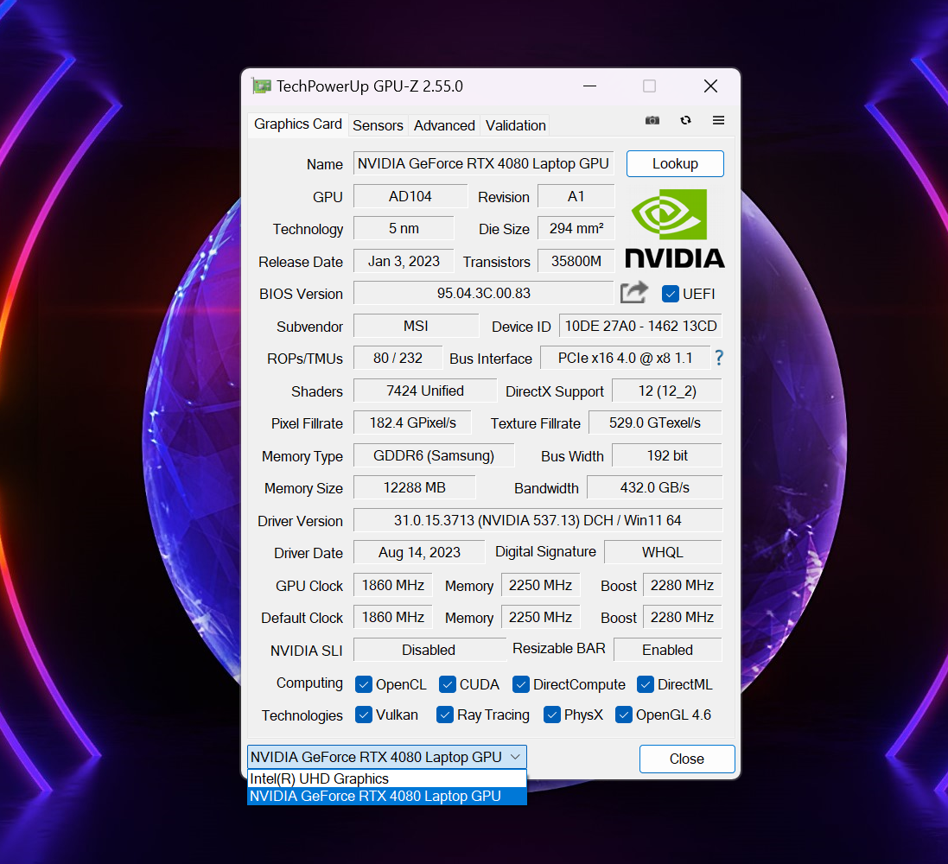Viewport: 948px width, 864px height.
Task: Click the Bus Width value 192 bit
Action: click(x=667, y=455)
